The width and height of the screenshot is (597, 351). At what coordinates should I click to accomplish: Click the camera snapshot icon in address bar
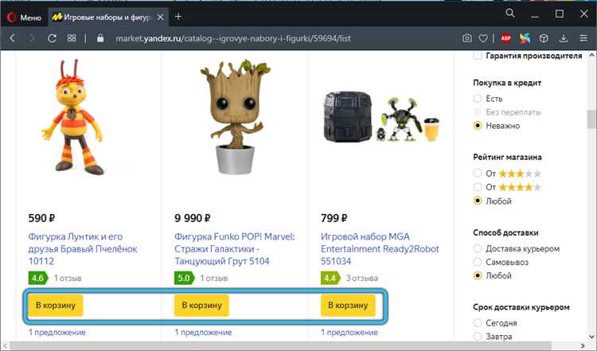466,38
